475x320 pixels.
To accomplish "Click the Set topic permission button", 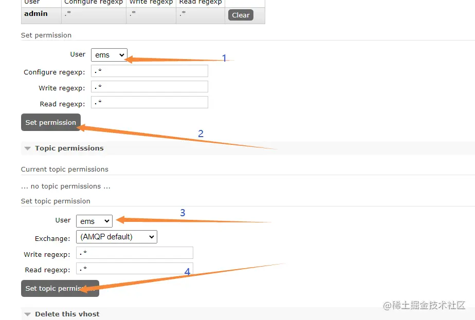I will tap(60, 288).
